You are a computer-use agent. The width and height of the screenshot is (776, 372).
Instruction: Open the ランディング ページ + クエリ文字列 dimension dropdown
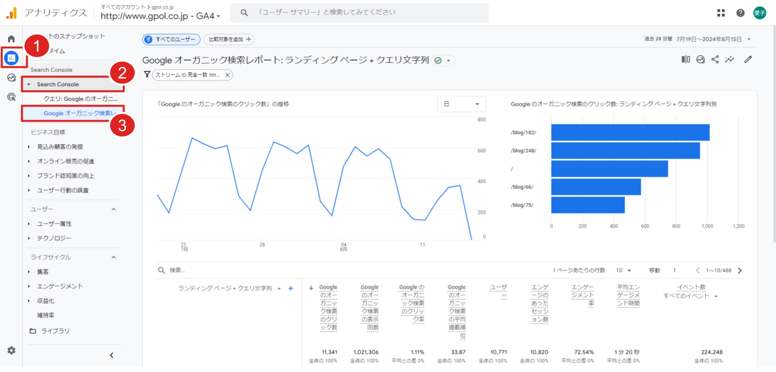tap(229, 289)
